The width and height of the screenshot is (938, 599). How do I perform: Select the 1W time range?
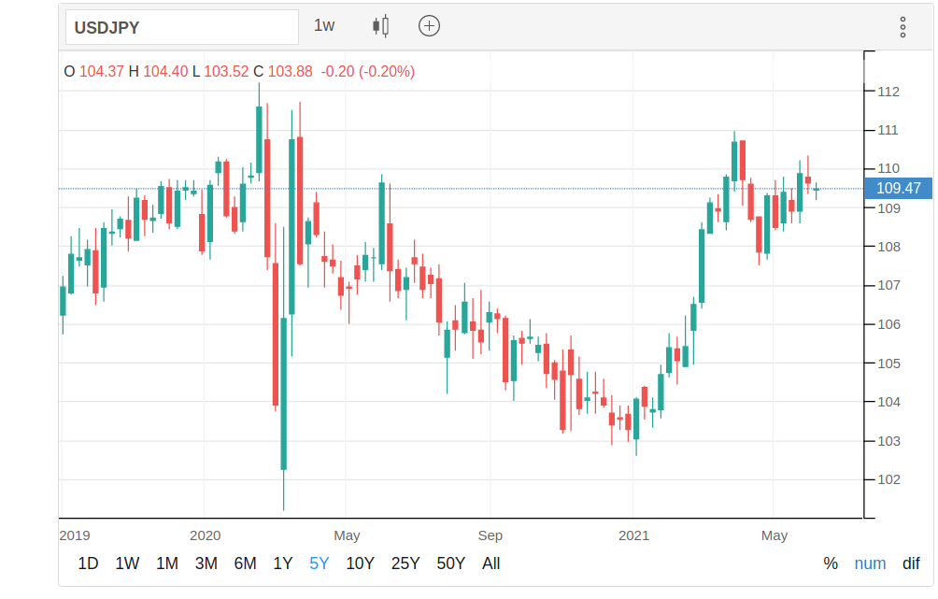(127, 563)
